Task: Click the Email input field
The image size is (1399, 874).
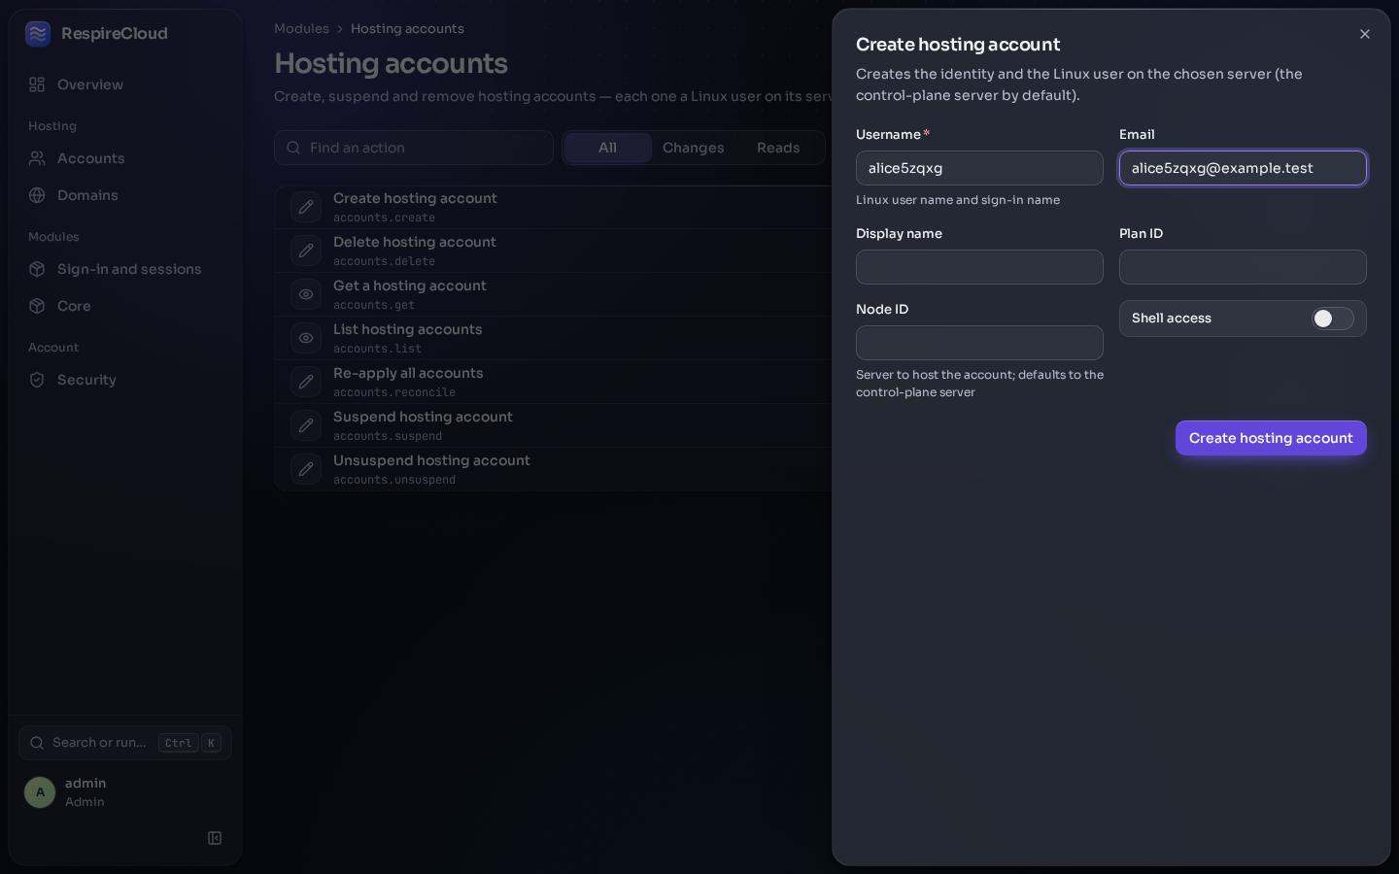Action: (x=1243, y=168)
